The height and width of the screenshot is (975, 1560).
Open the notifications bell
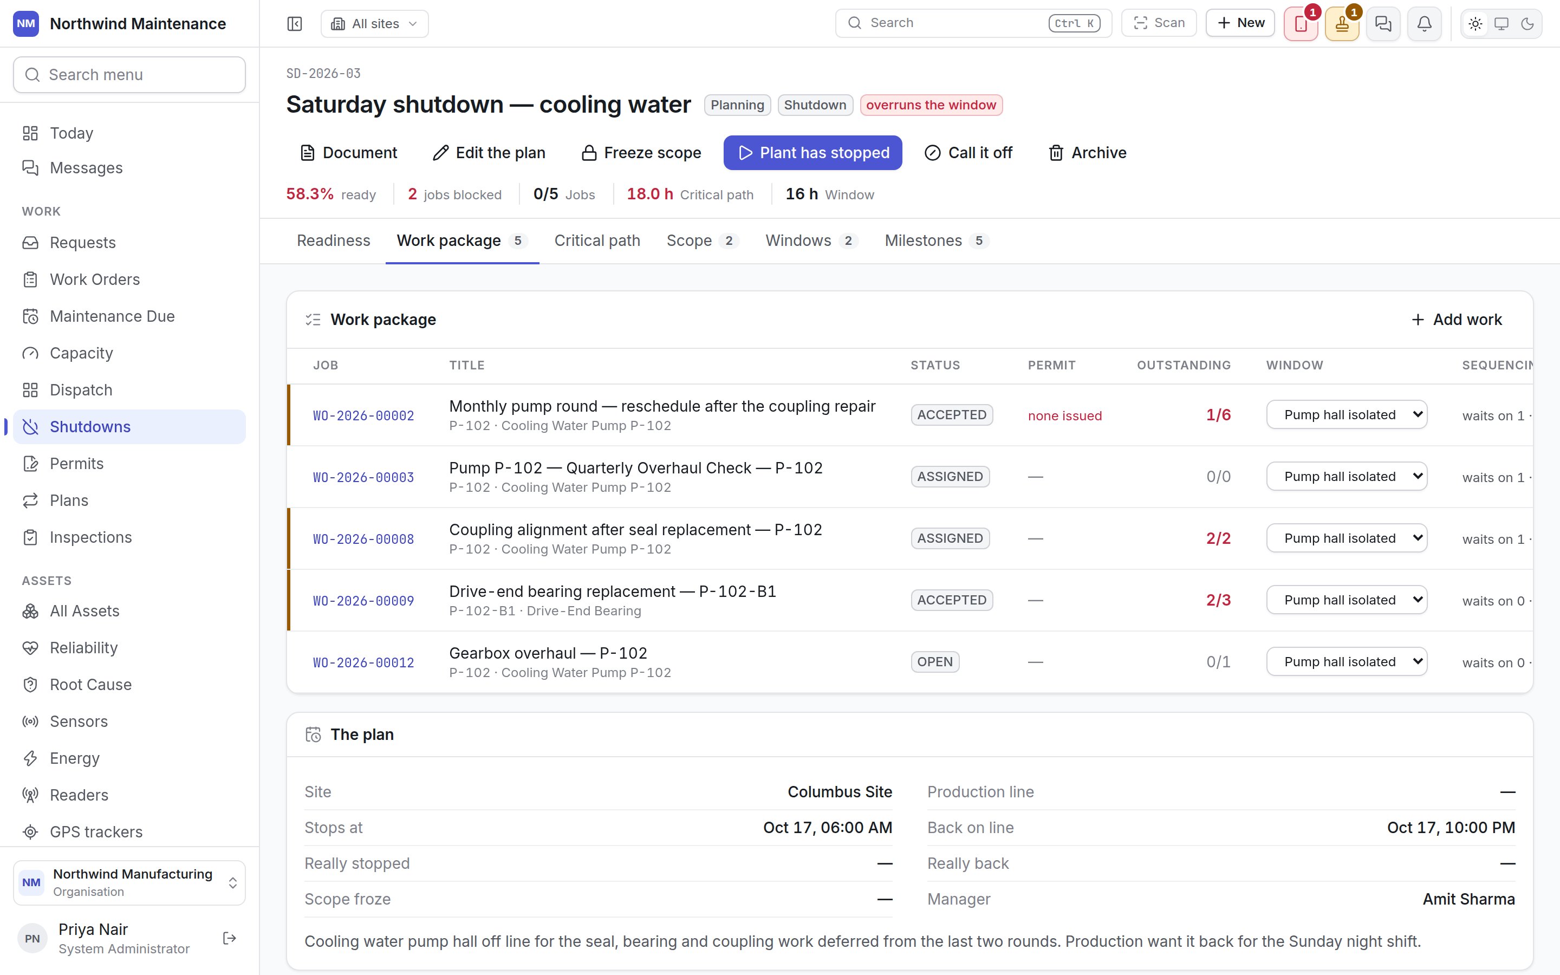pos(1425,24)
